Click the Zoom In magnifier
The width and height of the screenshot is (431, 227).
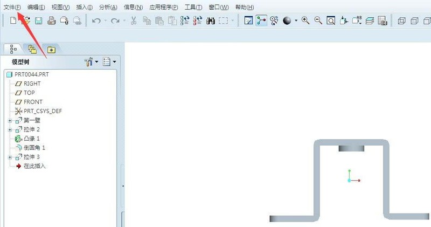[x=305, y=20]
